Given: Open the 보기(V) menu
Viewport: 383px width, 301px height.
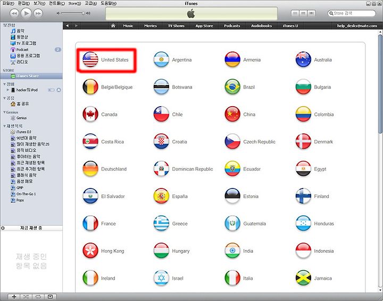Looking at the screenshot, I should coord(39,3).
